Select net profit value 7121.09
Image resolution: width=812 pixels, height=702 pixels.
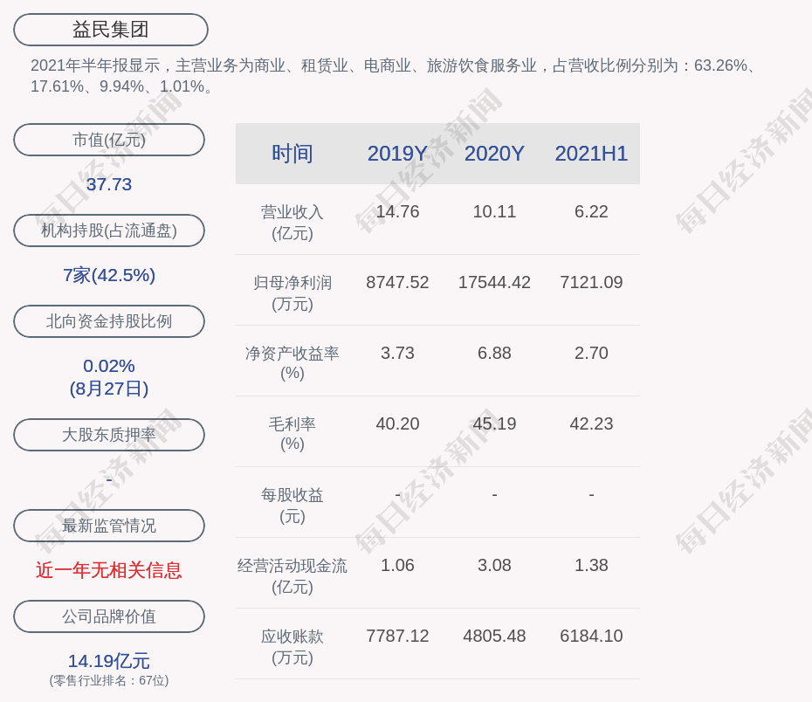coord(591,282)
